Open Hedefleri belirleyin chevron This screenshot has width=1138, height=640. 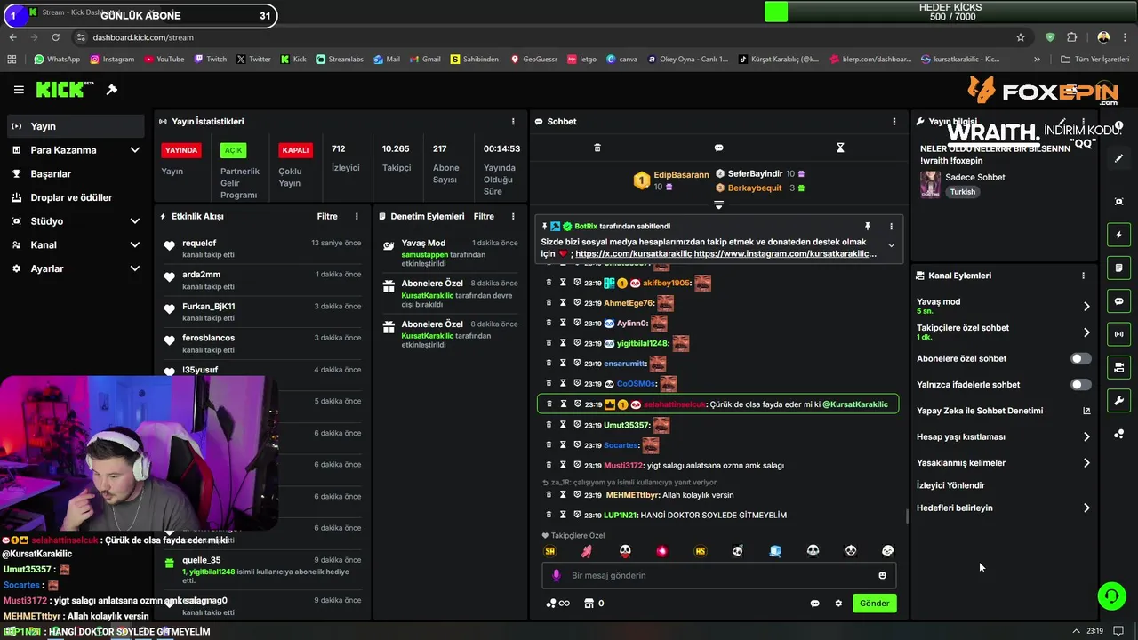click(1086, 508)
